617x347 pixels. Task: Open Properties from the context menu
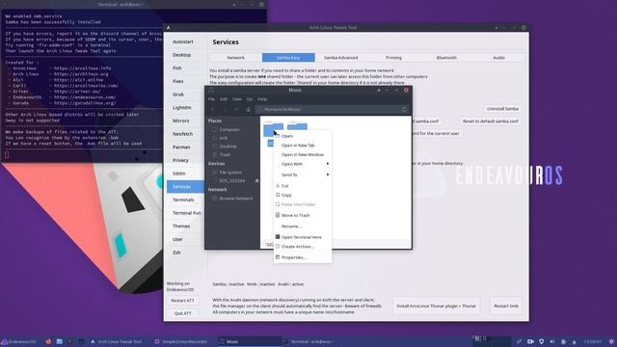302,257
